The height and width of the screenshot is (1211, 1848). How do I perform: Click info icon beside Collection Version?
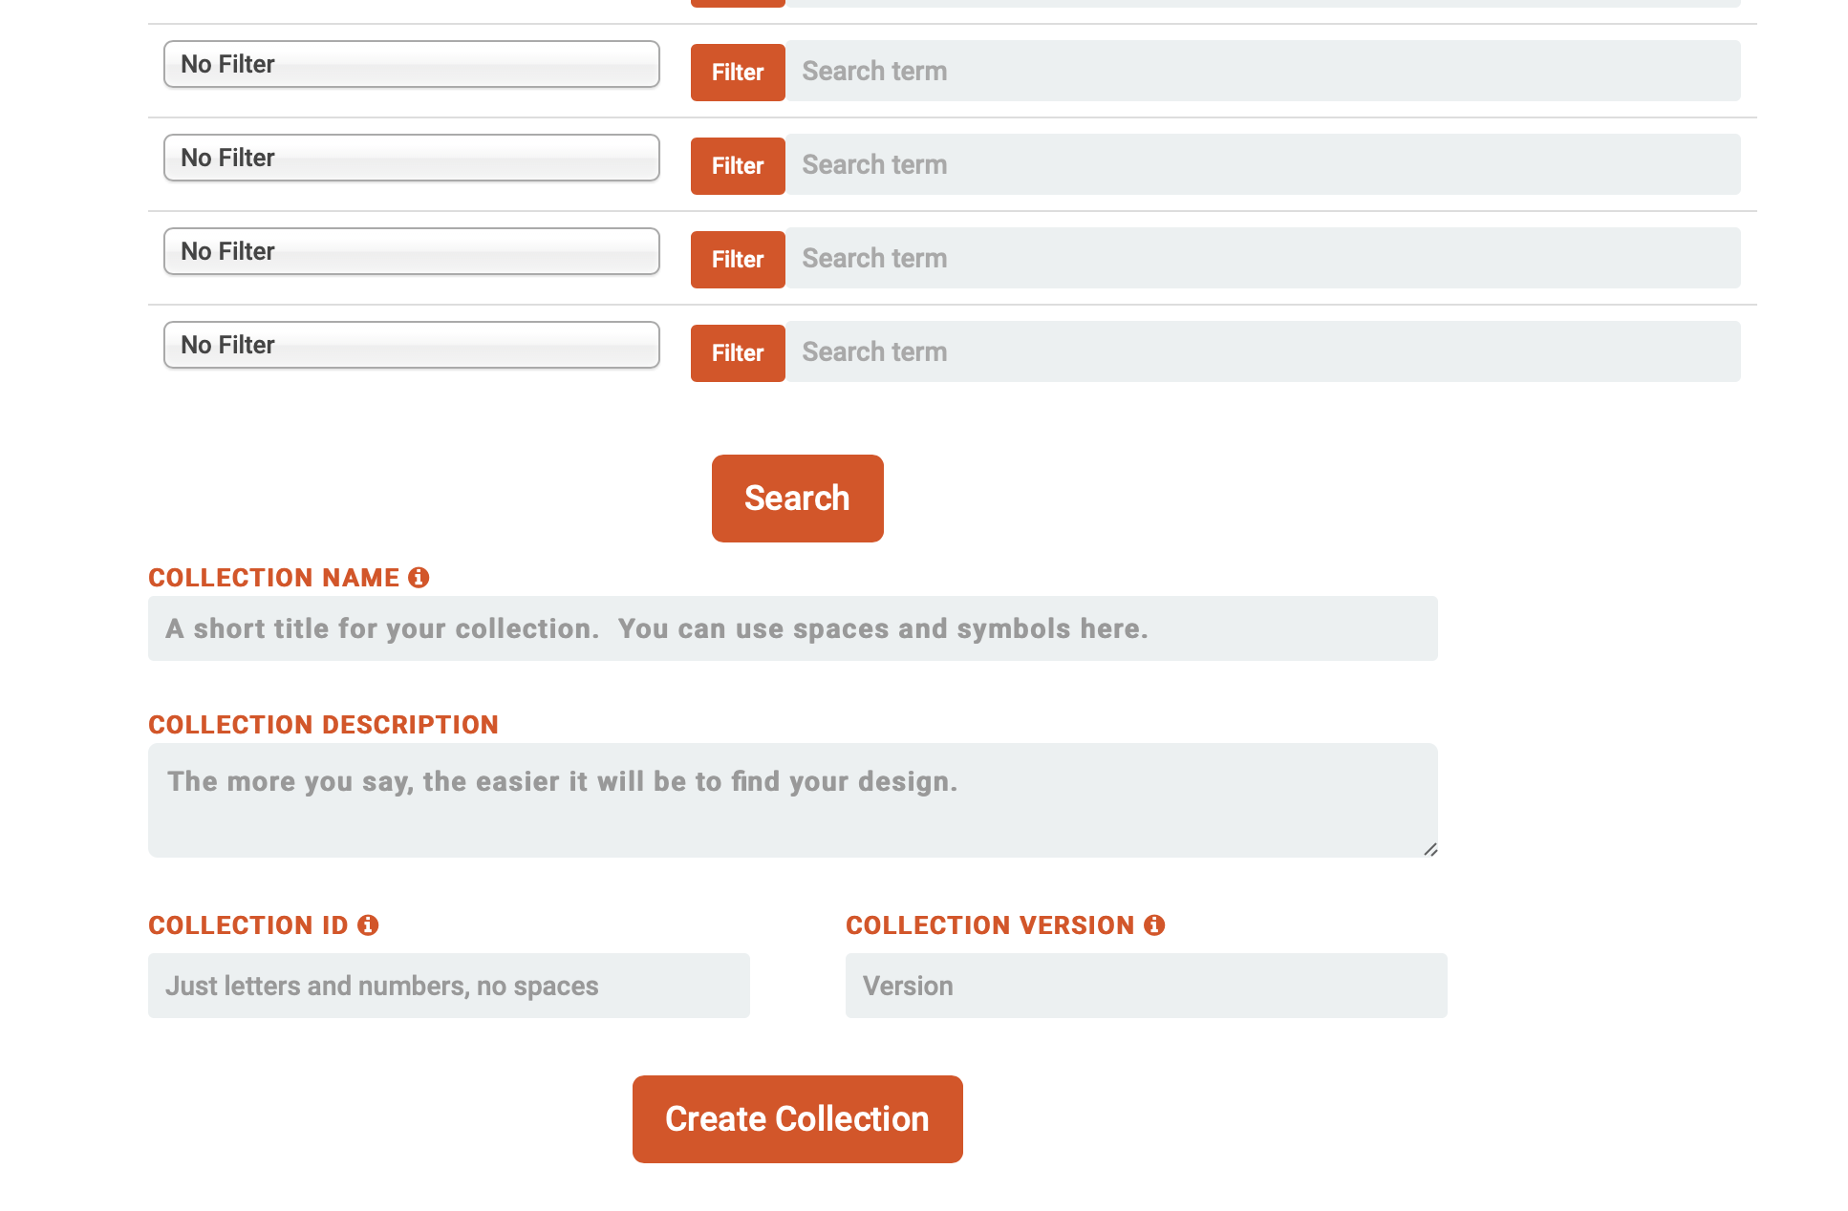(x=1154, y=925)
